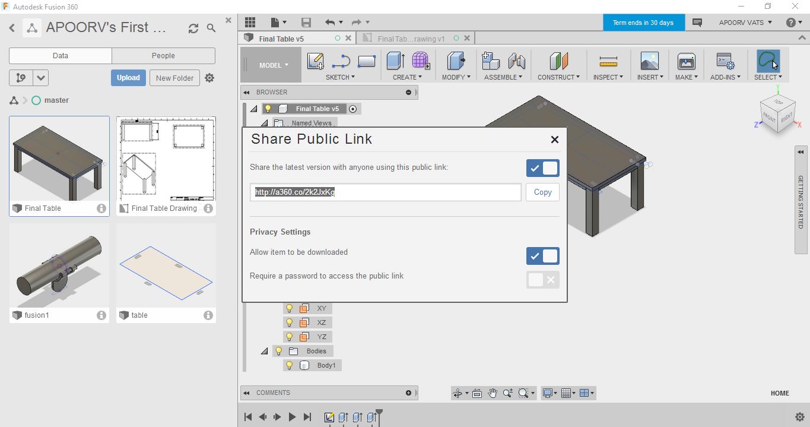The image size is (810, 427).
Task: Copy the public link
Action: pos(542,192)
